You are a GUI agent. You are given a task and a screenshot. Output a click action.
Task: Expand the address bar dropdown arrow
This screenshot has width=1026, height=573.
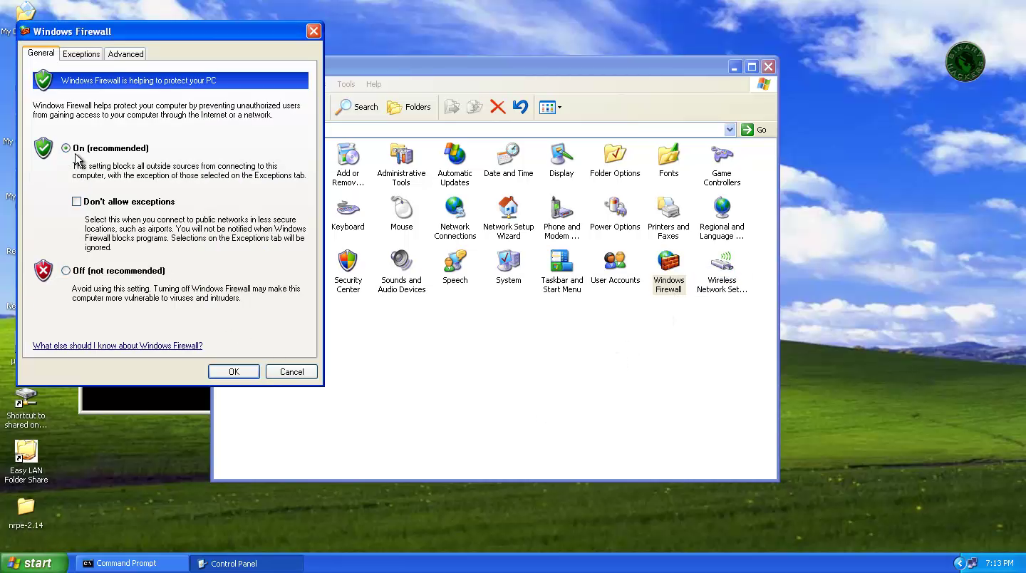coord(730,130)
